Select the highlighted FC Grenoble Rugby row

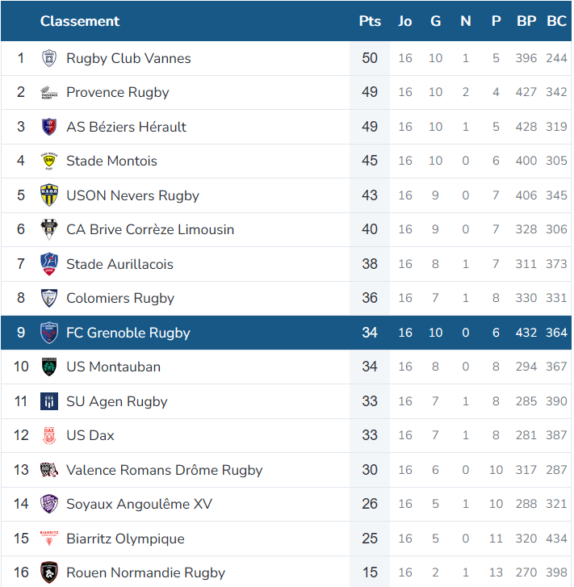tap(286, 333)
